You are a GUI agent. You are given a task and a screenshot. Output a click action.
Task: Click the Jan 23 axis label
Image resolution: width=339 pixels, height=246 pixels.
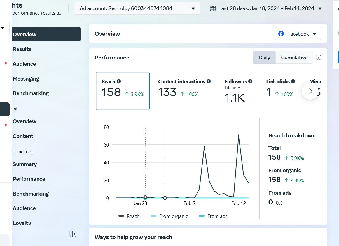(140, 203)
